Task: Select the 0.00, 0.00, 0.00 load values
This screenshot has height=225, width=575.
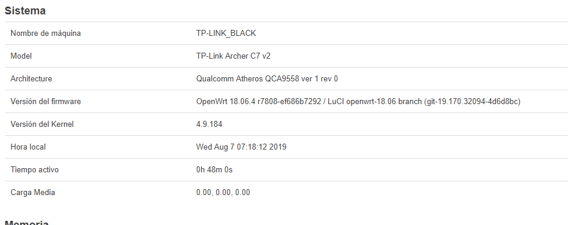Action: 223,192
